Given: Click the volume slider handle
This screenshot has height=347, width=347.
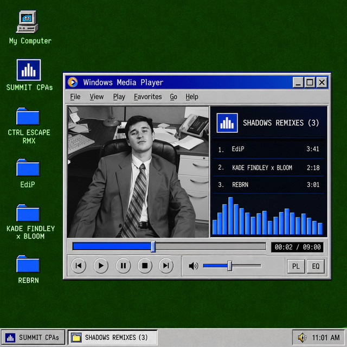Looking at the screenshot, I should 230,266.
